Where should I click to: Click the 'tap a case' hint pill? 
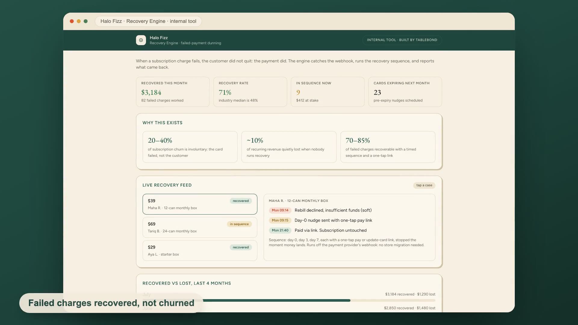pyautogui.click(x=424, y=185)
